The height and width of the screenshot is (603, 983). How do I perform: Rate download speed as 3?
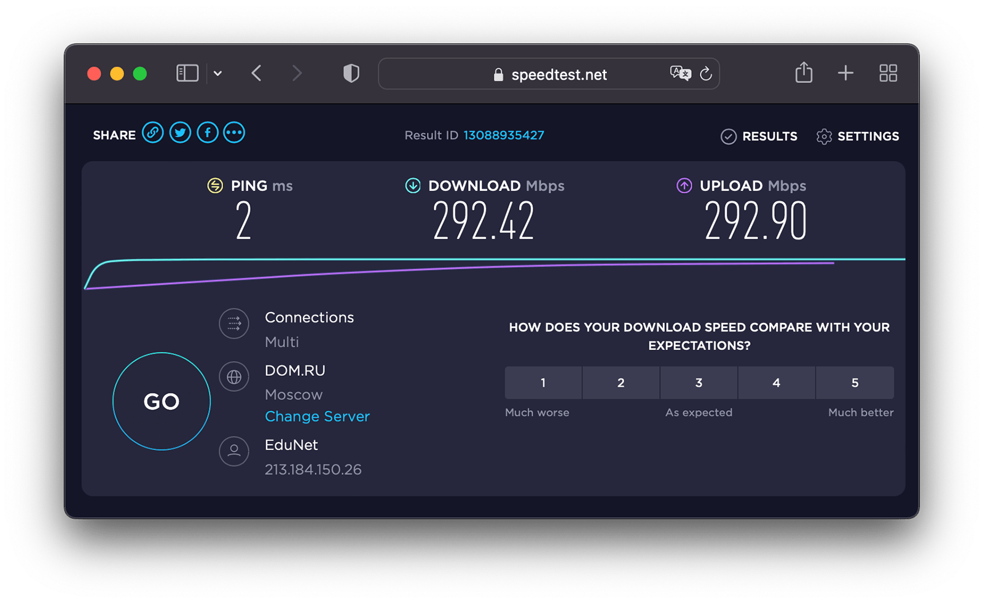699,383
